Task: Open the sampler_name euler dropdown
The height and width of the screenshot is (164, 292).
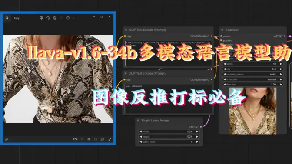Action: tap(253, 74)
